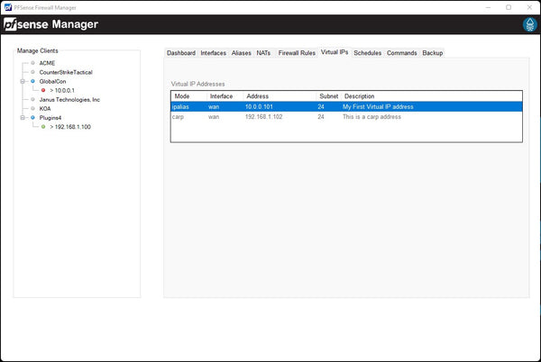Click the blue status dot next to Plugins4

(x=33, y=117)
